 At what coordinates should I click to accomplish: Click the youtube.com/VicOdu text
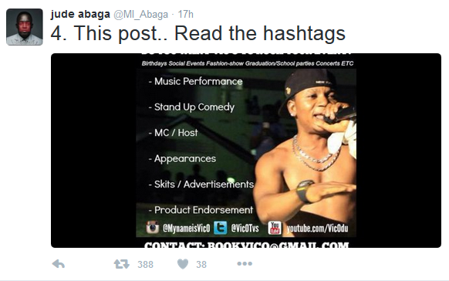[x=317, y=229]
